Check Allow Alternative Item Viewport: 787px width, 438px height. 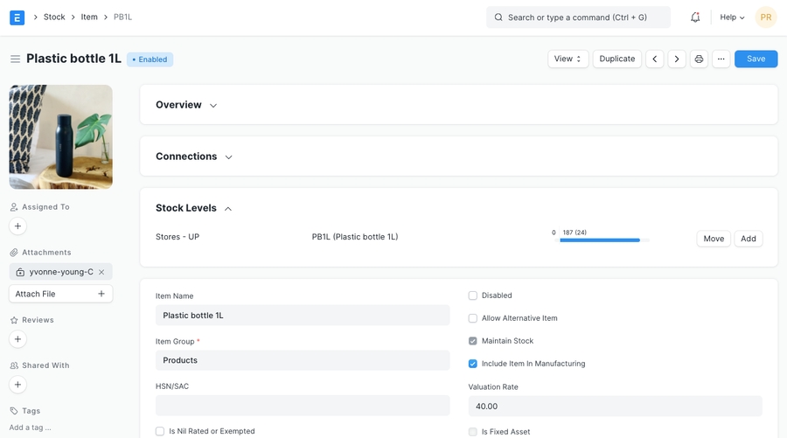[473, 318]
